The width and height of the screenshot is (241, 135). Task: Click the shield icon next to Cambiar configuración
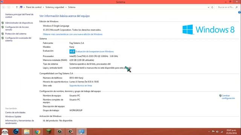(220, 96)
